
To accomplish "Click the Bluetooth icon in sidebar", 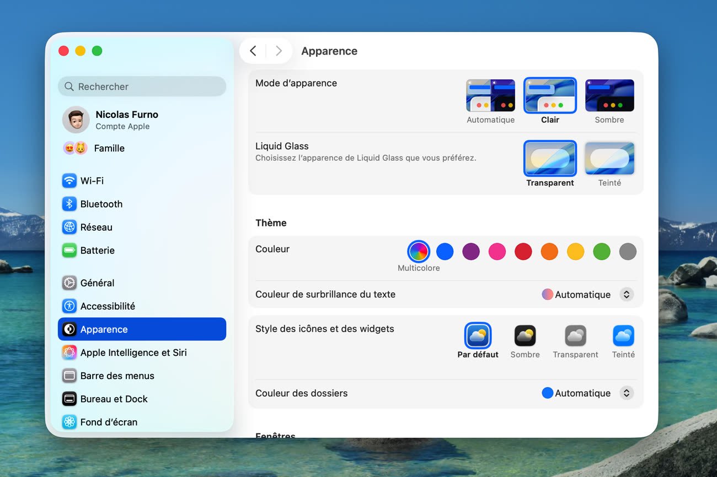I will pyautogui.click(x=69, y=204).
